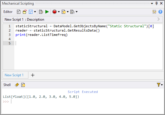165x115 pixels.
Task: Toggle the pin on Mechanical Scripting panel
Action: (156, 3)
